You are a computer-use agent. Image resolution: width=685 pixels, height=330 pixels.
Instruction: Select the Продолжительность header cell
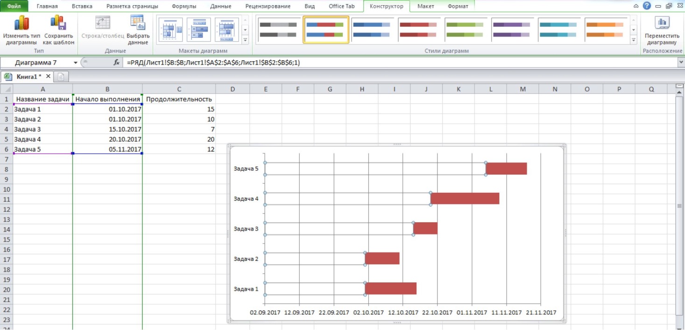pyautogui.click(x=179, y=99)
